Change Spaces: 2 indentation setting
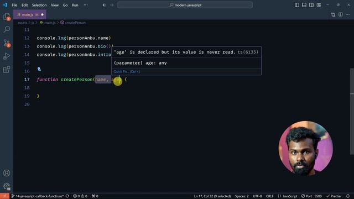354x199 pixels. click(242, 196)
